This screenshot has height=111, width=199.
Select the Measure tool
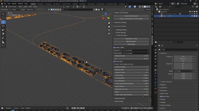point(3,42)
